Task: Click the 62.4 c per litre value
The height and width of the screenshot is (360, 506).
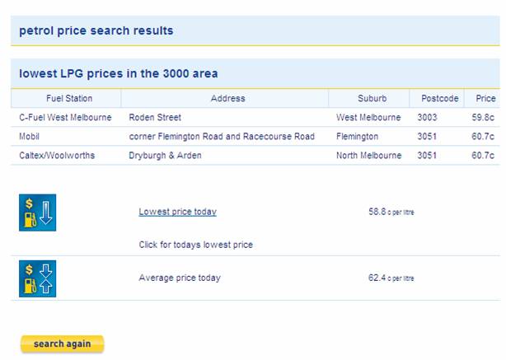Action: [x=391, y=278]
